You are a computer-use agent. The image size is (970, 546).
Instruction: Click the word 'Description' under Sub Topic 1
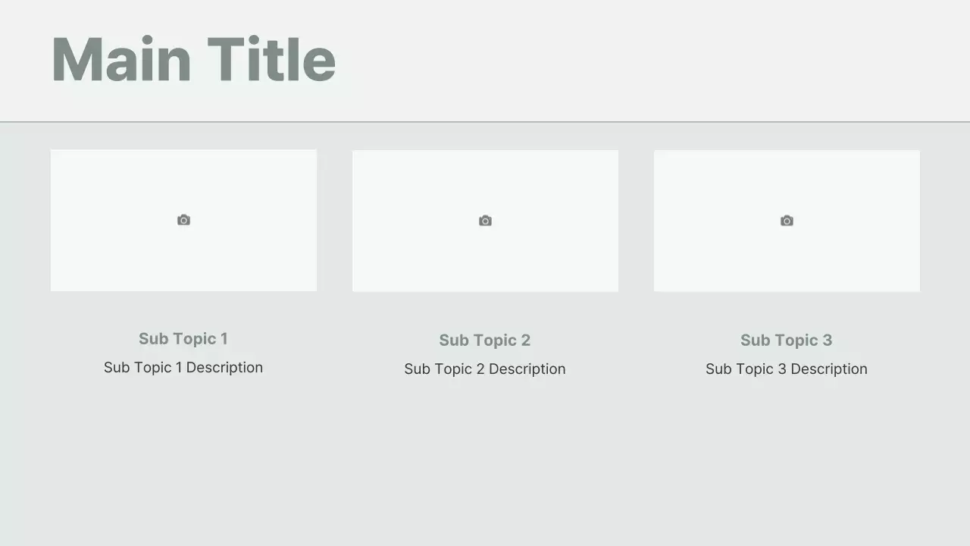tap(224, 368)
